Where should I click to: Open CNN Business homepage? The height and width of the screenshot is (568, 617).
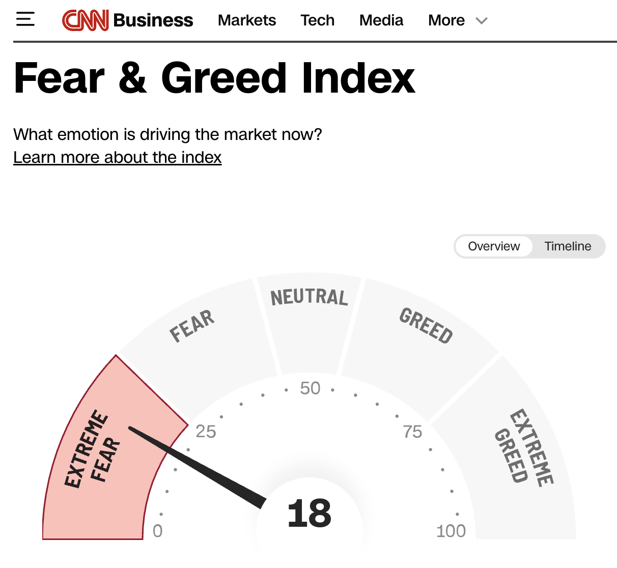coord(127,19)
